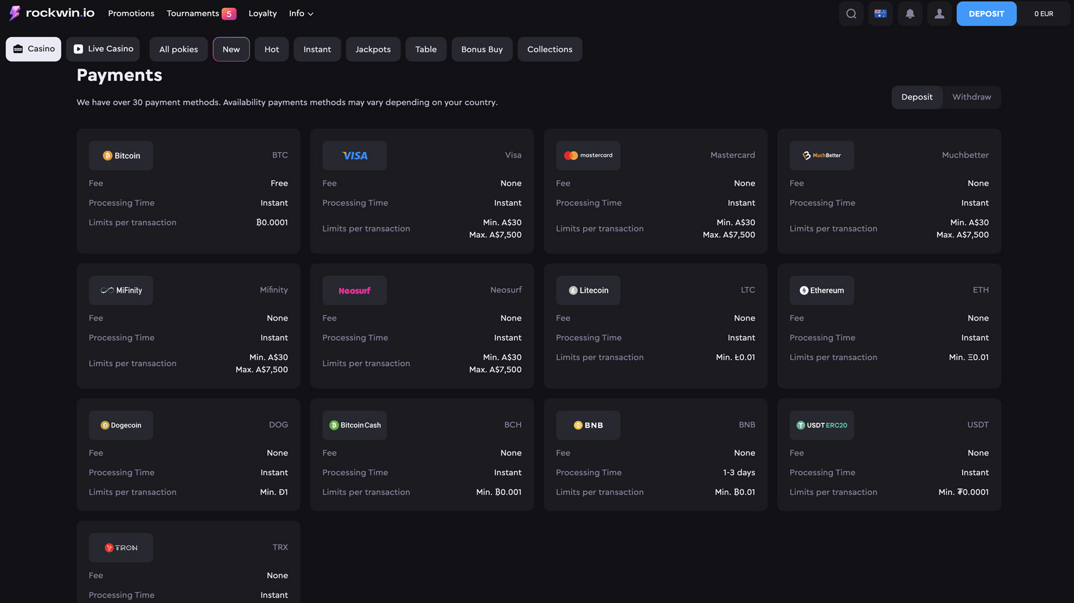Viewport: 1074px width, 603px height.
Task: Click the Visa label on VISA card
Action: click(513, 155)
